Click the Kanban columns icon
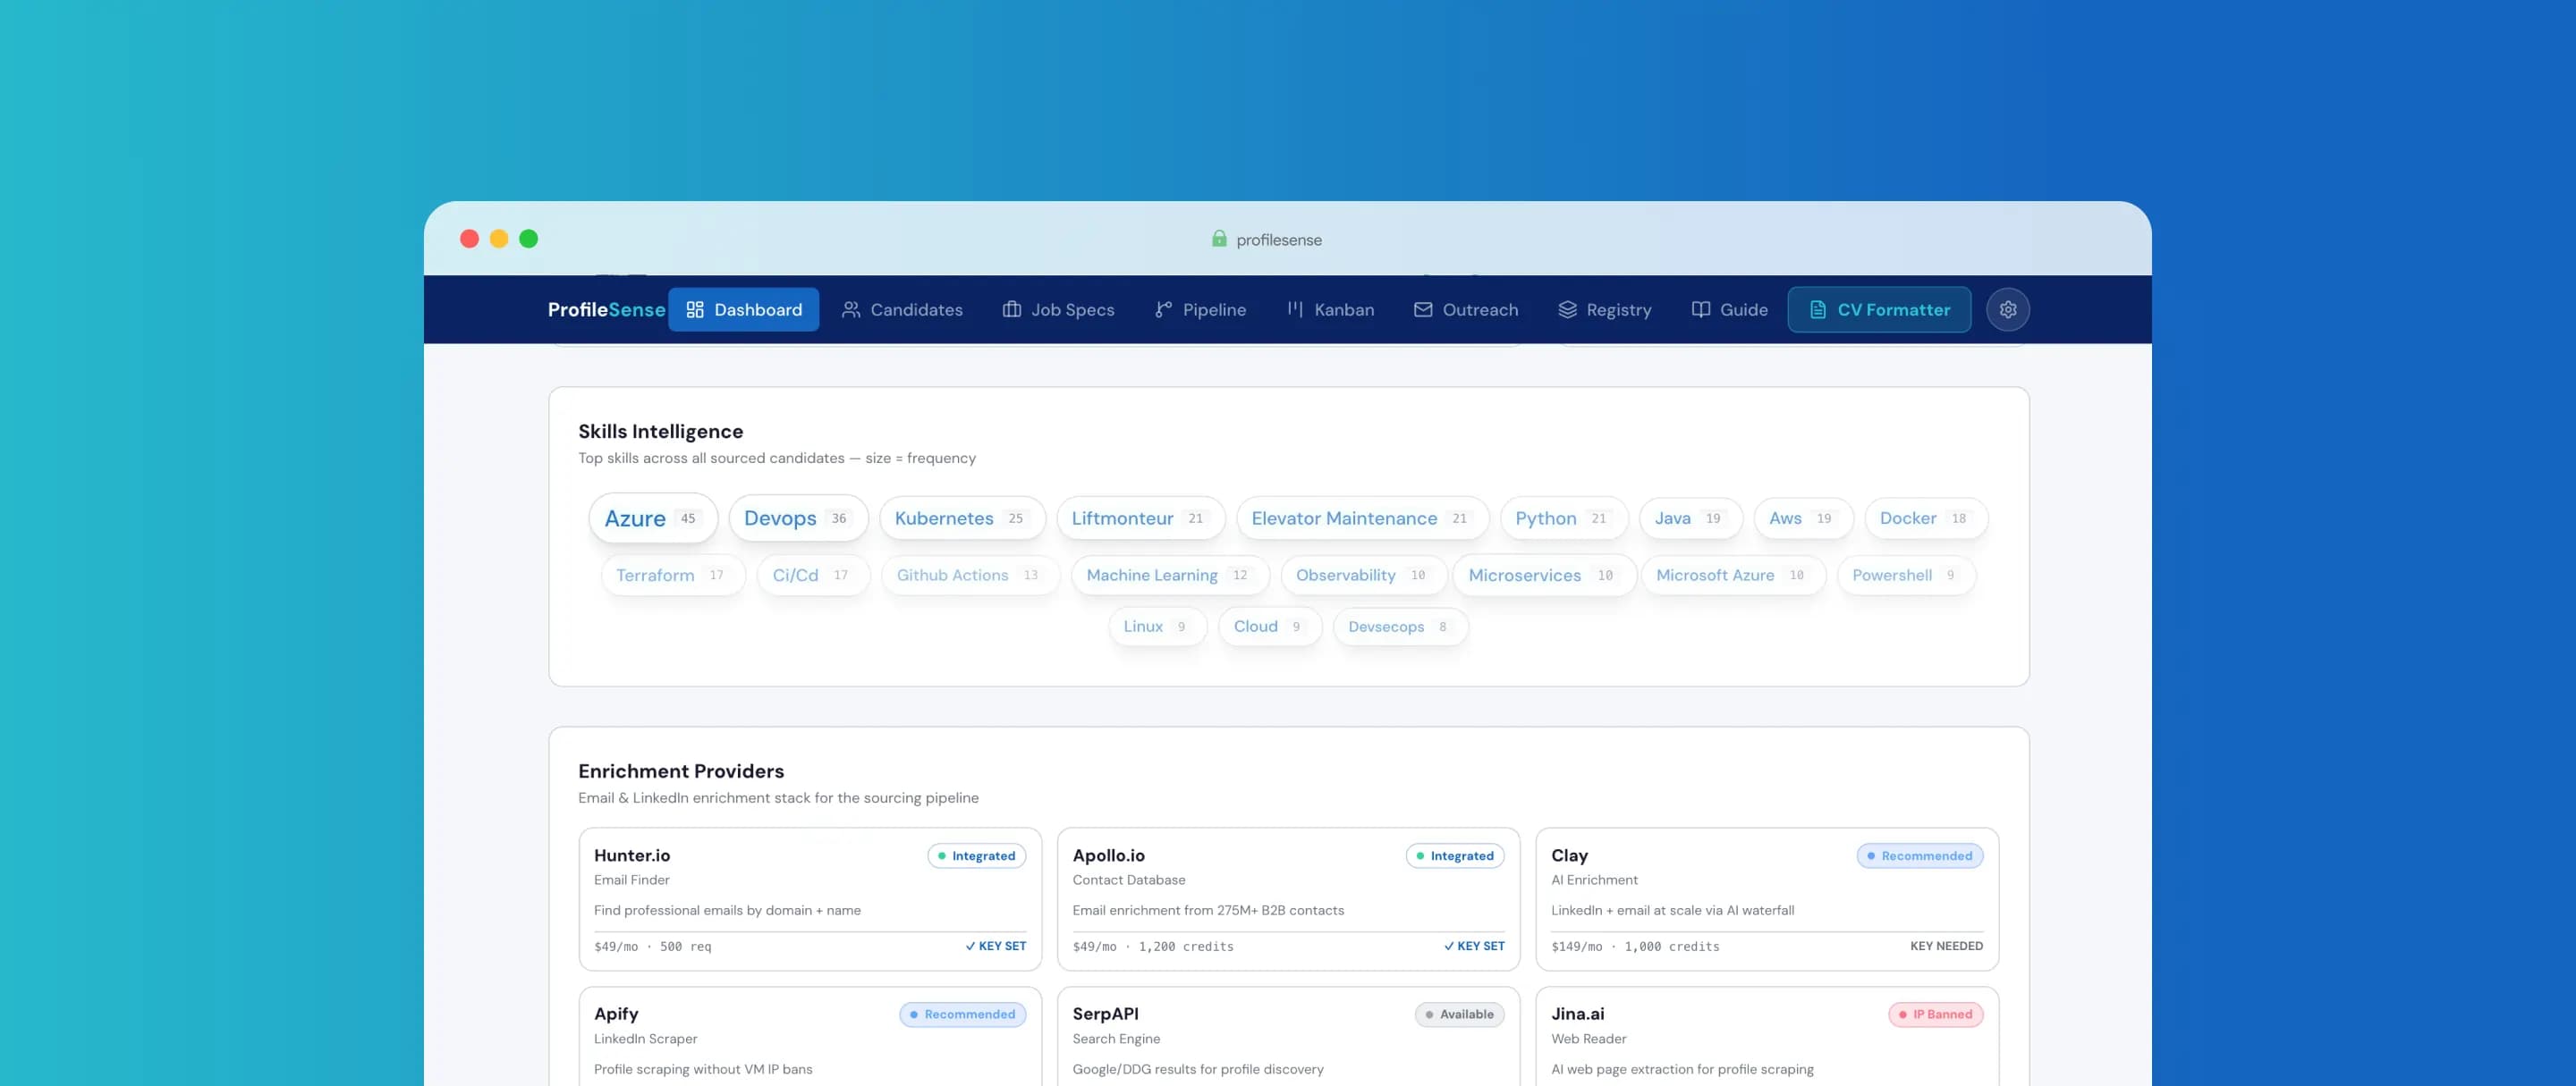The height and width of the screenshot is (1086, 2576). point(1295,310)
